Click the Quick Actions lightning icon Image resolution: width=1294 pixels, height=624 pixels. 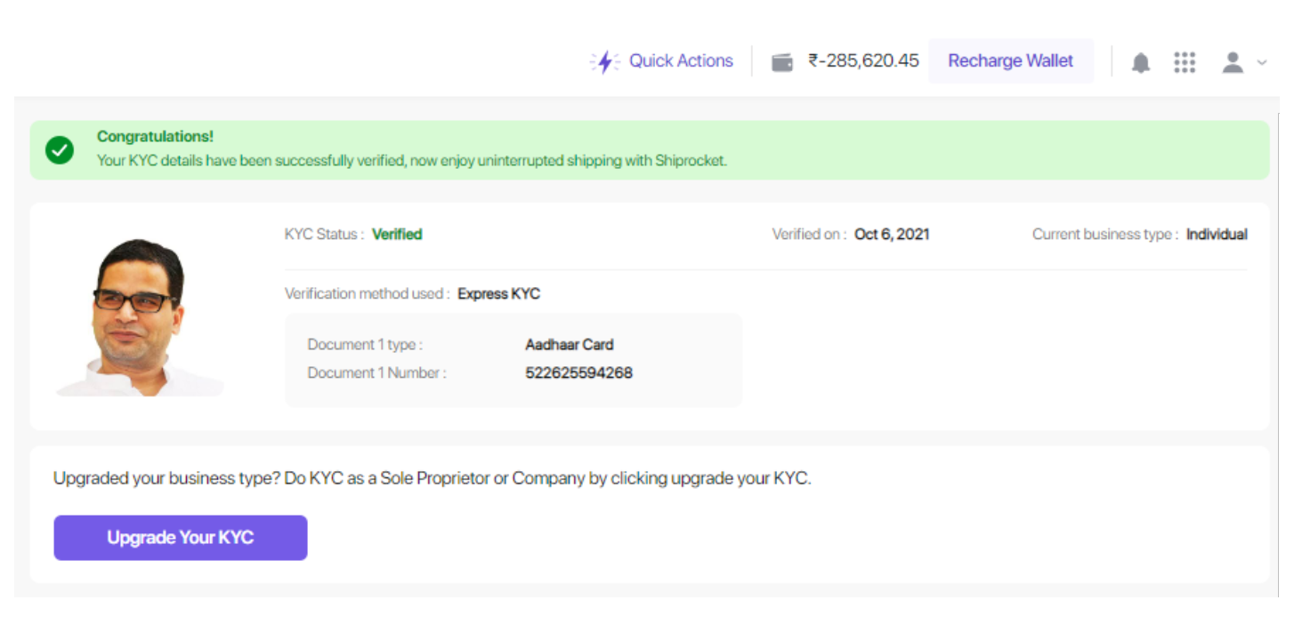[605, 61]
